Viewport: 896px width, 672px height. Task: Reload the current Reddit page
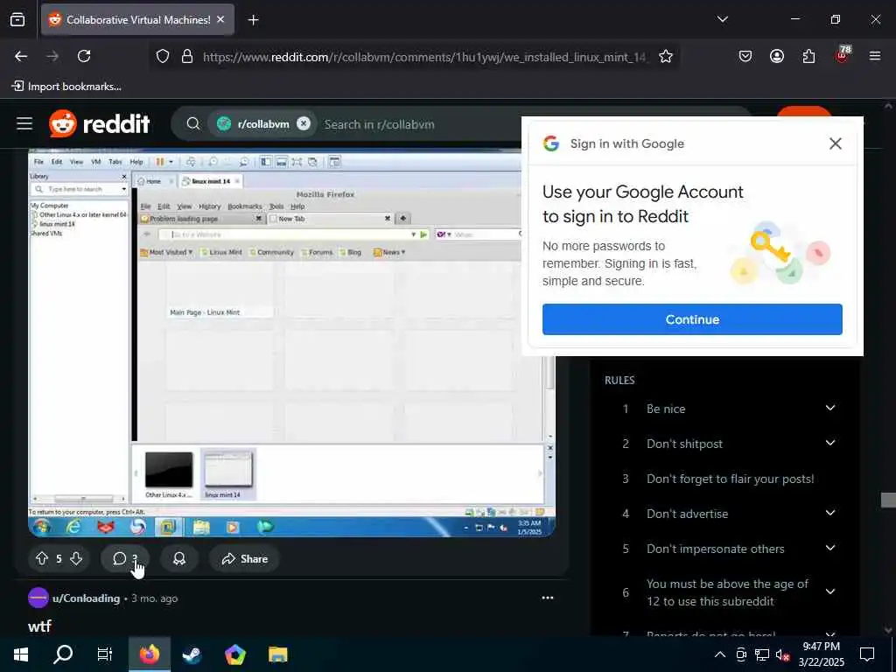tap(84, 56)
